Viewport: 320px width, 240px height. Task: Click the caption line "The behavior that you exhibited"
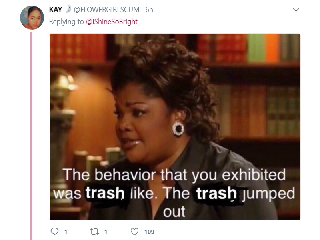coord(174,175)
